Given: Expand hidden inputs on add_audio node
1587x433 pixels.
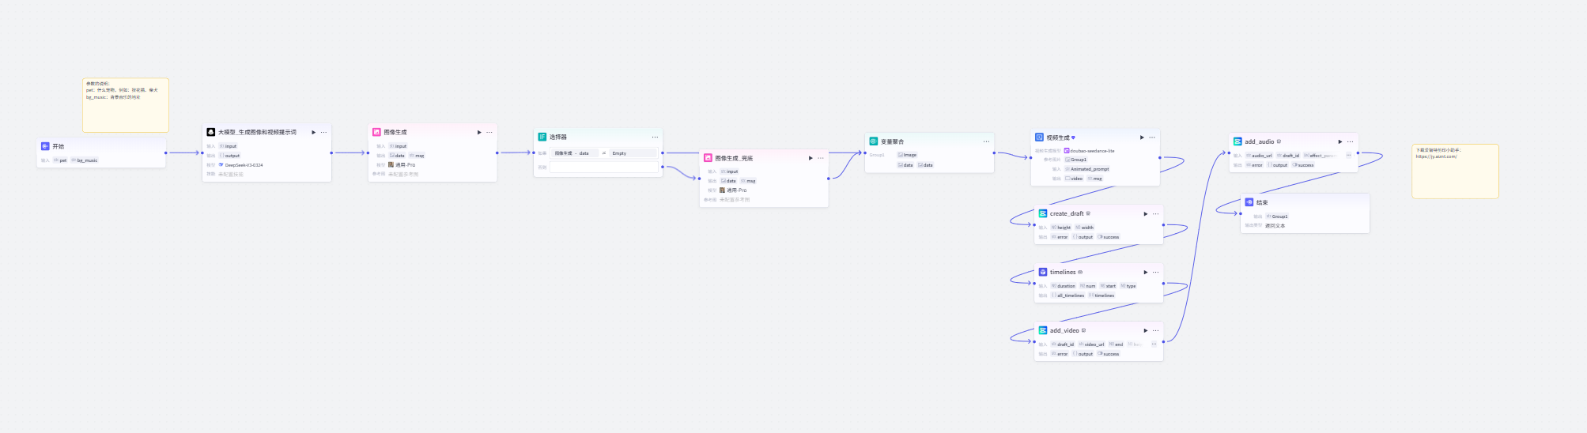Looking at the screenshot, I should [x=1349, y=156].
